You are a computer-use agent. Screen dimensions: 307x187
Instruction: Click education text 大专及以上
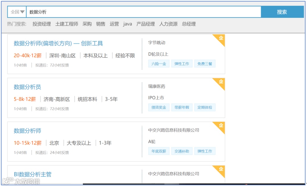(79, 143)
